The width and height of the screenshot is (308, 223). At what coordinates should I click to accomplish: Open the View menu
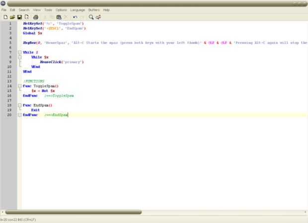tap(37, 10)
